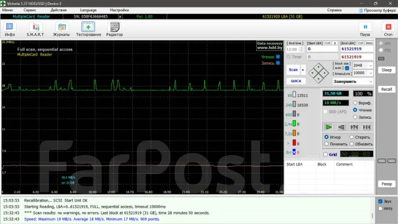Click the Victoria app icon in title bar

3,4
